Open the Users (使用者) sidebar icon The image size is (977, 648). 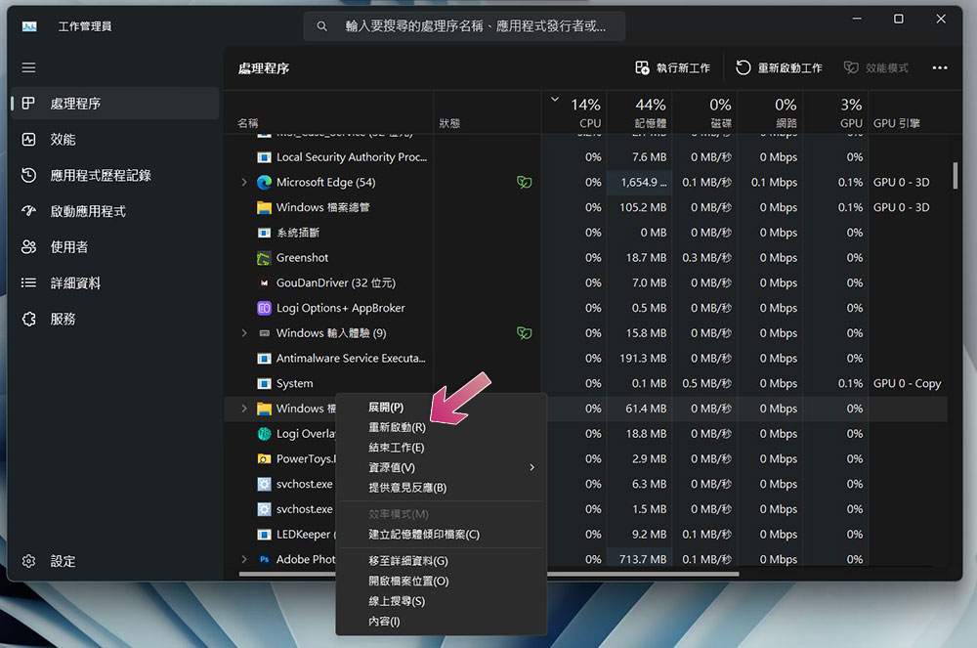click(28, 246)
